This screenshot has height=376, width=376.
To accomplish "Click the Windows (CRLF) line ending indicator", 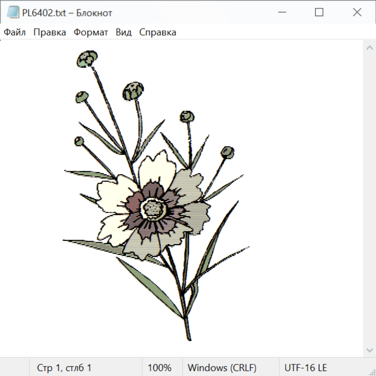I will point(222,368).
